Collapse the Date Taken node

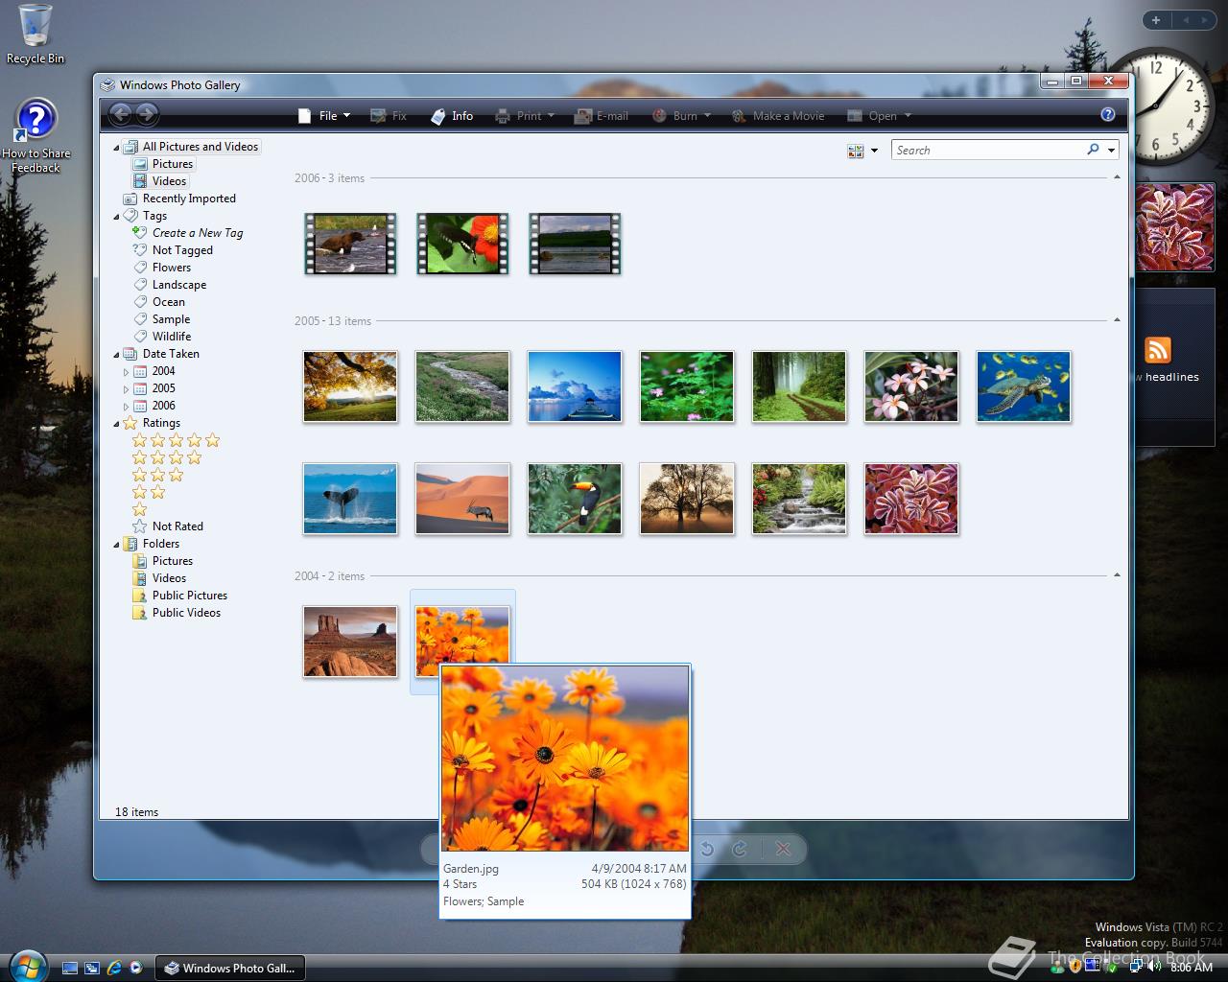point(117,355)
